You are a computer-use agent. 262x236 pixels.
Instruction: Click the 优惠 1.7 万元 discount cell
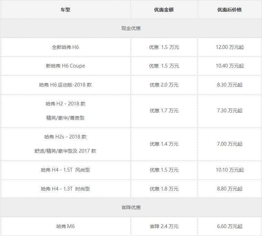pos(164,111)
